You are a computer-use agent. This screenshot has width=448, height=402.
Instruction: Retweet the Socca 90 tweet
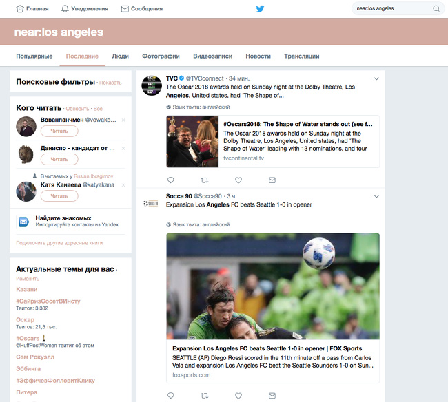pos(204,396)
